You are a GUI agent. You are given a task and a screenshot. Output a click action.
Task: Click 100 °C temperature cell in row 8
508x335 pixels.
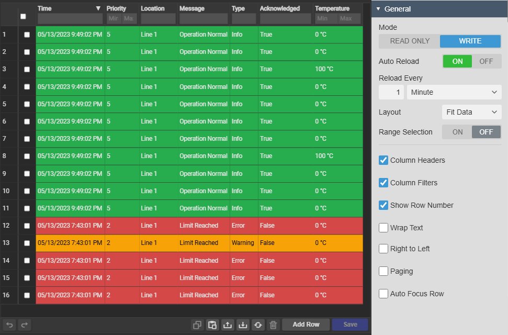(338, 156)
